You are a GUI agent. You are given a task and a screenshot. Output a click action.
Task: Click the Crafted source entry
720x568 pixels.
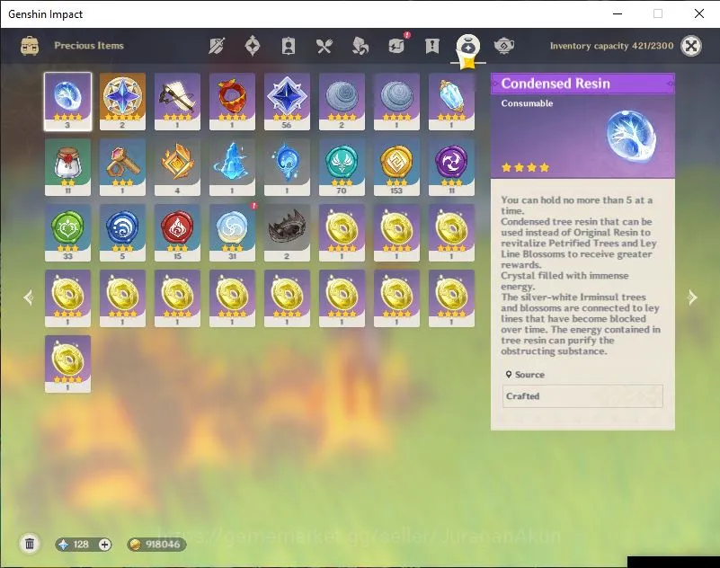(x=582, y=395)
